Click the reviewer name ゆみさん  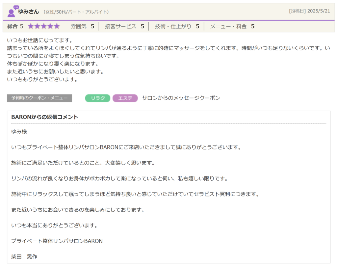[x=29, y=12]
